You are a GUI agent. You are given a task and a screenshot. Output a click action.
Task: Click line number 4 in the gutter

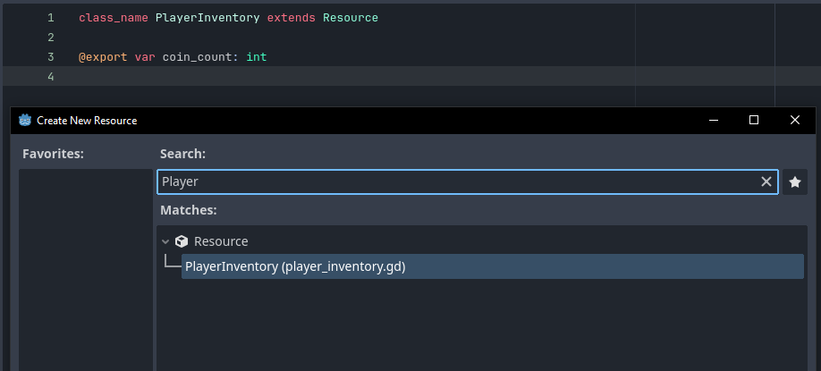click(x=51, y=76)
